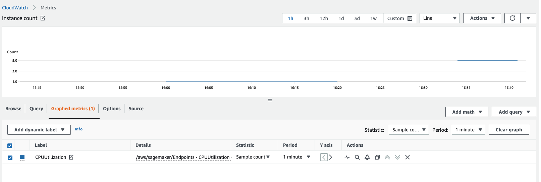Duplicate the CPUUtilization metric row

(377, 157)
